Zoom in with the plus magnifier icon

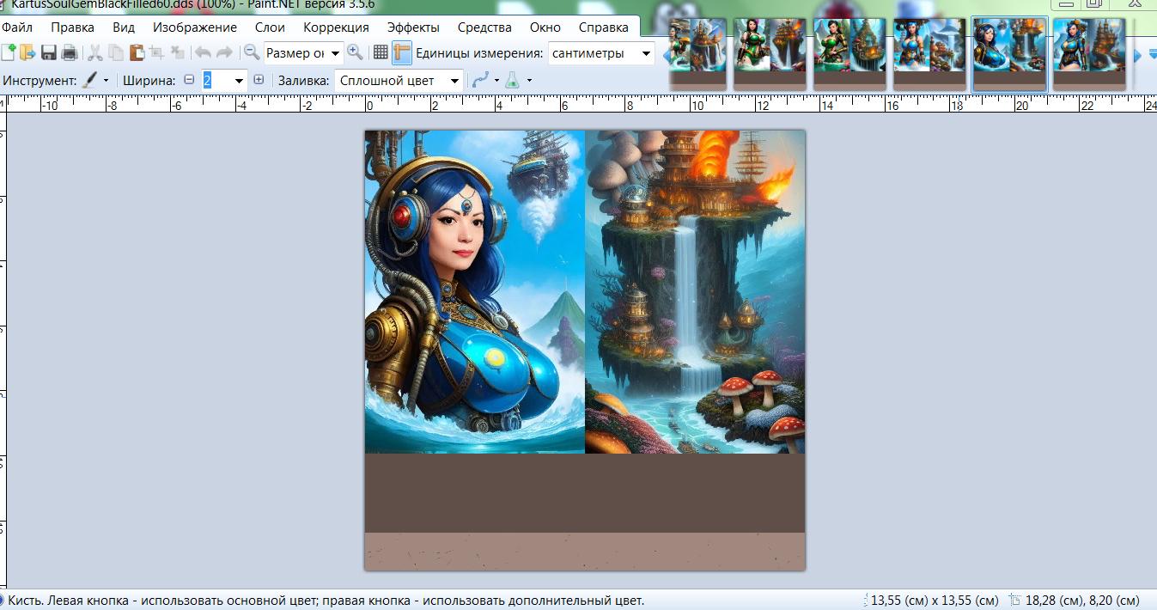pyautogui.click(x=355, y=52)
